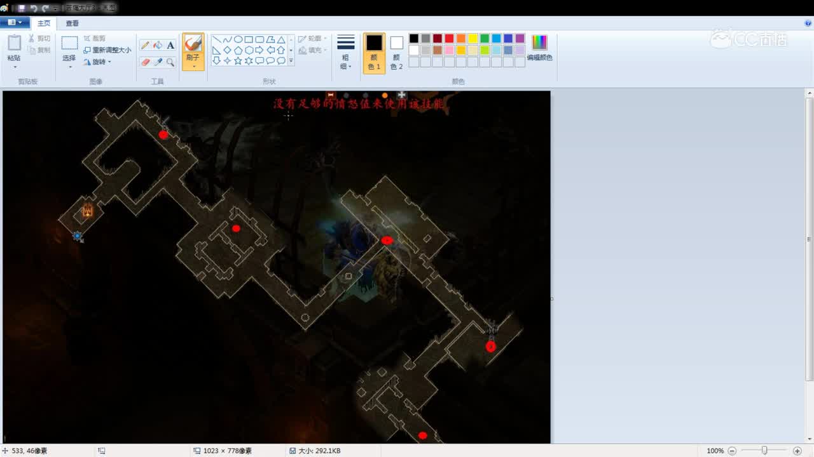The width and height of the screenshot is (814, 457).
Task: Click the Resize (重新调整大小) button
Action: [107, 50]
